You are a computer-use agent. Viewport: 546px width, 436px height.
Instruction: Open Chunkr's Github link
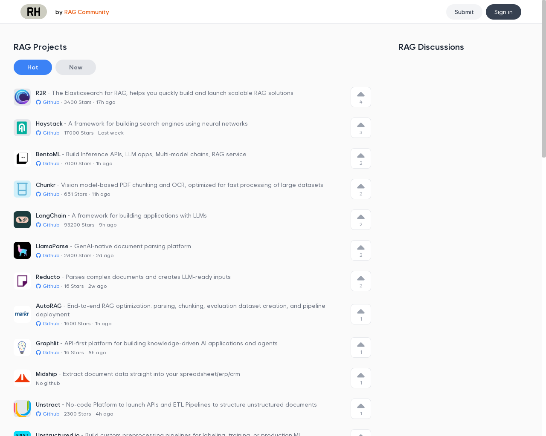pyautogui.click(x=48, y=194)
